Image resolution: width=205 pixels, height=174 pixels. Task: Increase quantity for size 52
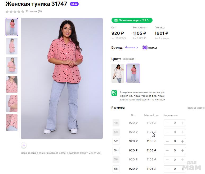point(182,141)
